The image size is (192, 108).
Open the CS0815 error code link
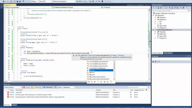tap(12, 95)
